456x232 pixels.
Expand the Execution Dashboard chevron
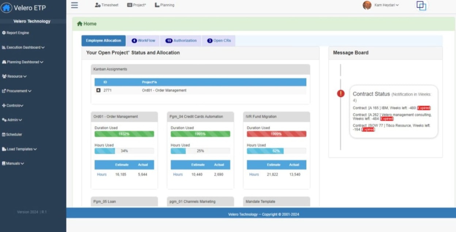tap(43, 47)
